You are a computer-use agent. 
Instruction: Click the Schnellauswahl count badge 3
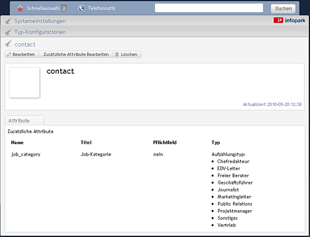coord(64,8)
